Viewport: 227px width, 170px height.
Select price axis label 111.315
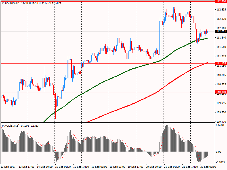pos(221,56)
